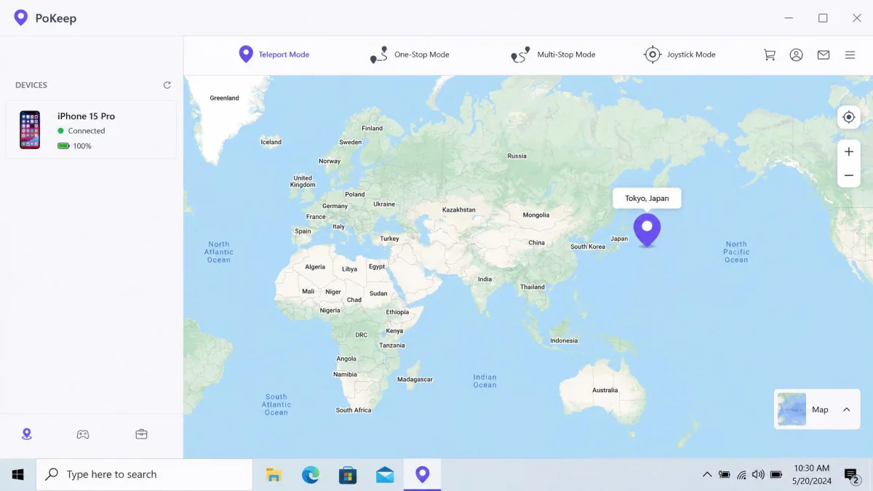This screenshot has height=491, width=873.
Task: Click the North Pacific Ocean label
Action: 736,252
